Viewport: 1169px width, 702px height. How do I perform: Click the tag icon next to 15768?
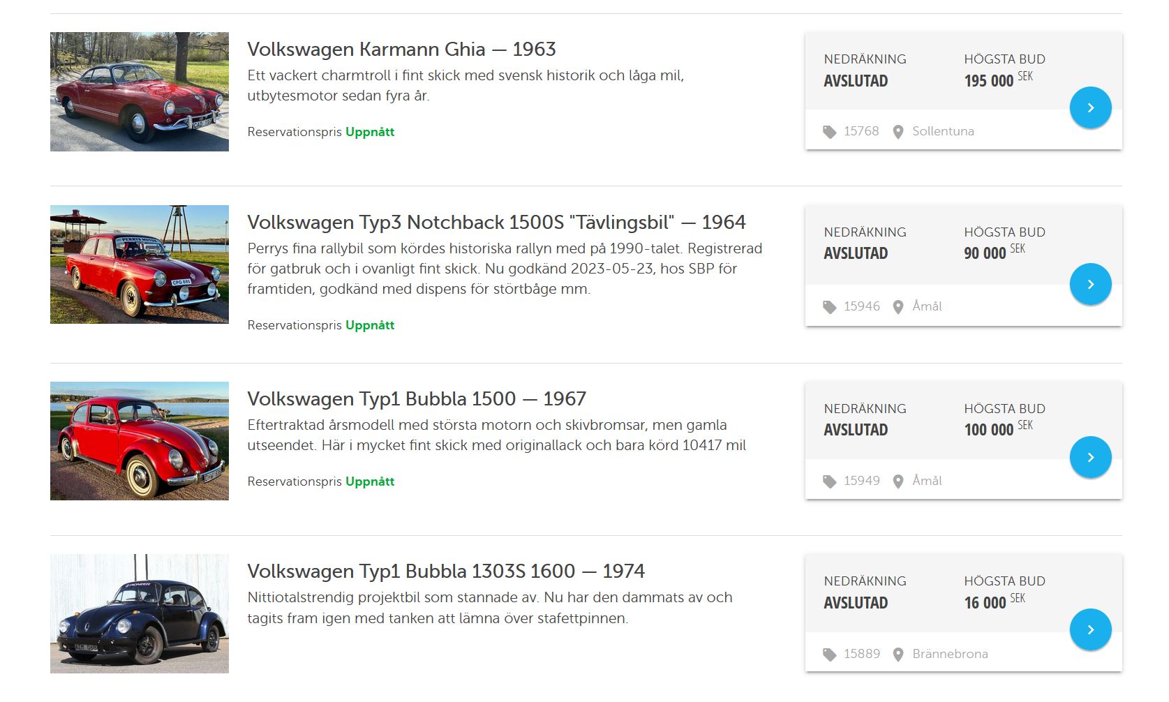pyautogui.click(x=829, y=132)
